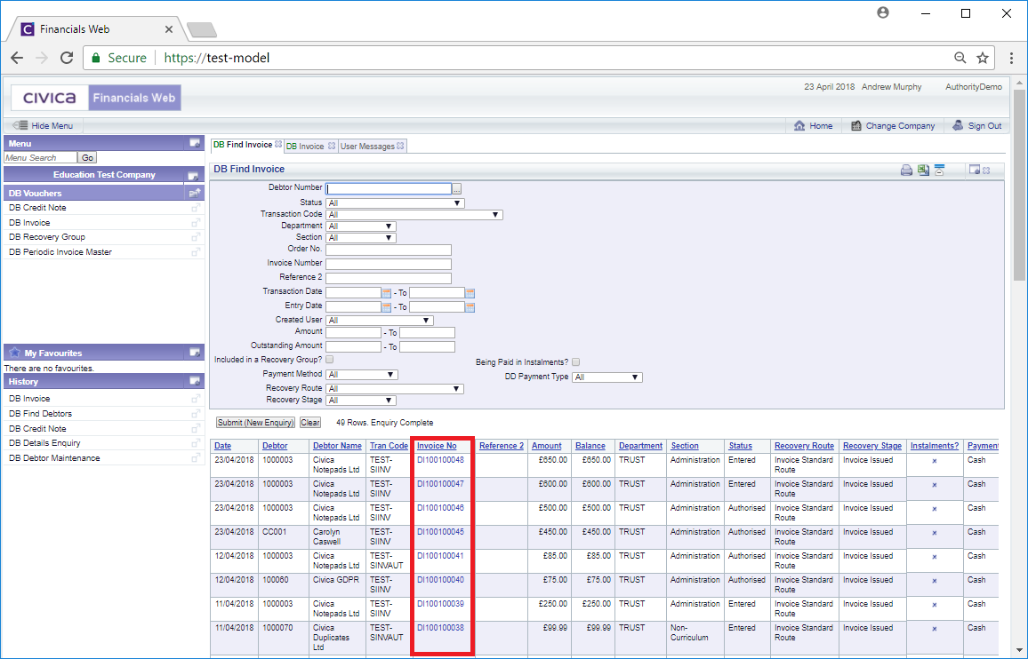Viewport: 1028px width, 659px height.
Task: Open debtor number lookup ellipsis button
Action: click(x=457, y=188)
